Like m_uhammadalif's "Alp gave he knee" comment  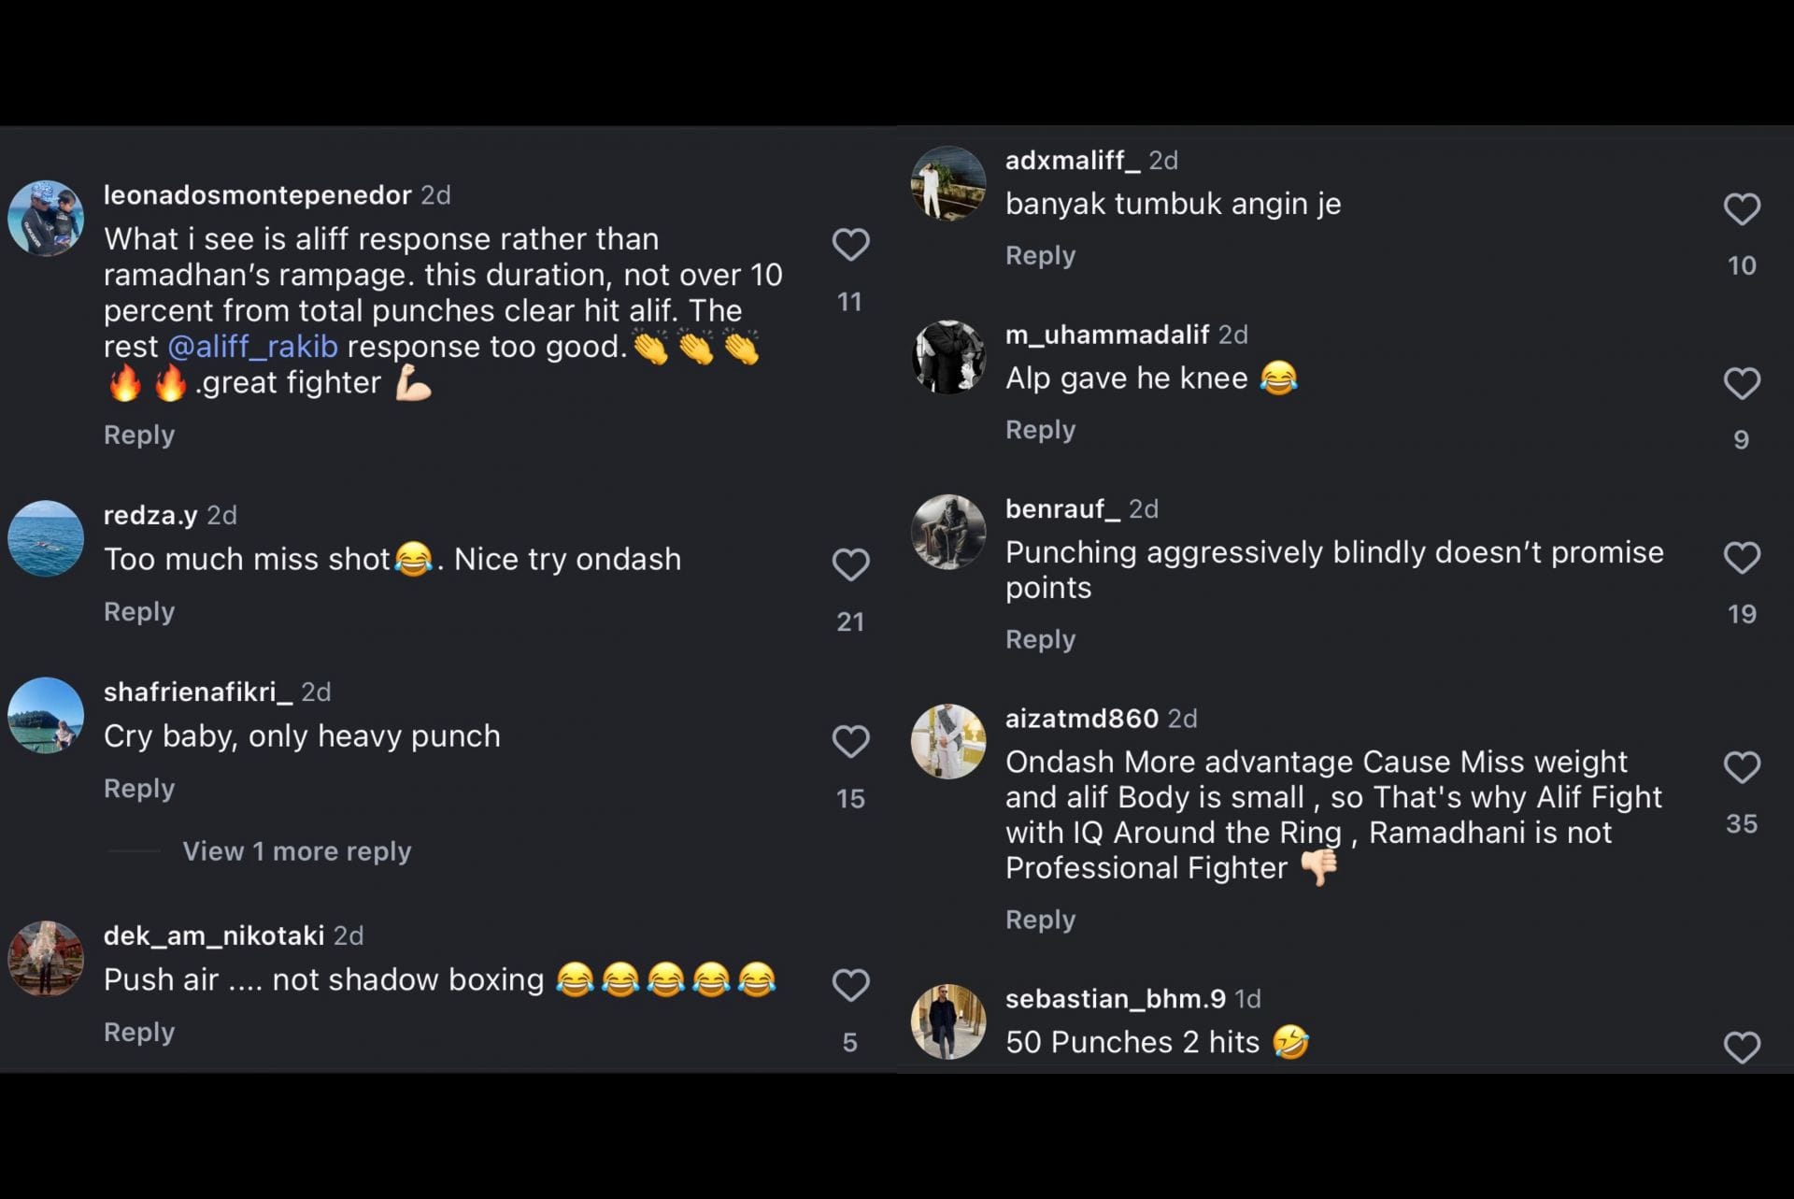pos(1742,383)
